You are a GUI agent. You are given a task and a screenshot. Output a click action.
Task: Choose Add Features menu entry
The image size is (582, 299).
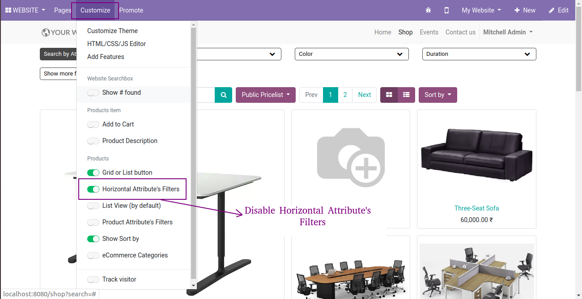click(x=106, y=57)
